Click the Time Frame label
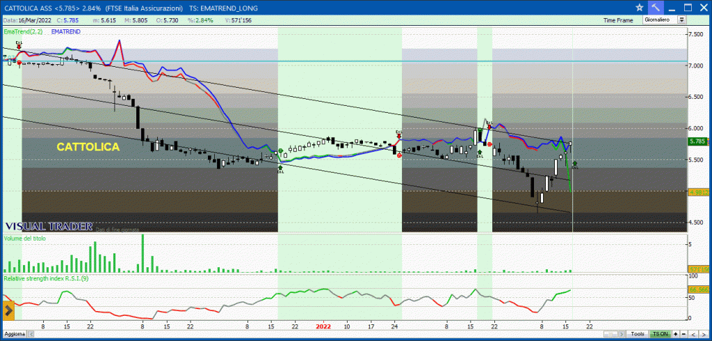Viewport: 712px width, 341px height. click(617, 20)
